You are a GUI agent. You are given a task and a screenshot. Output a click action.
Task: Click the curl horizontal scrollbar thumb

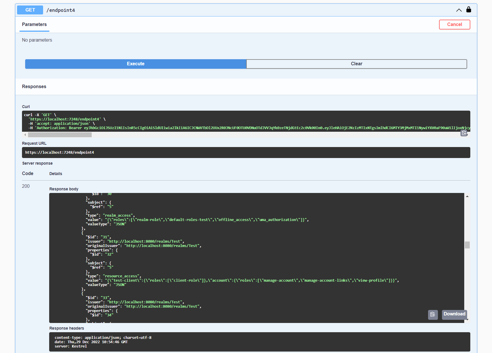click(60, 135)
